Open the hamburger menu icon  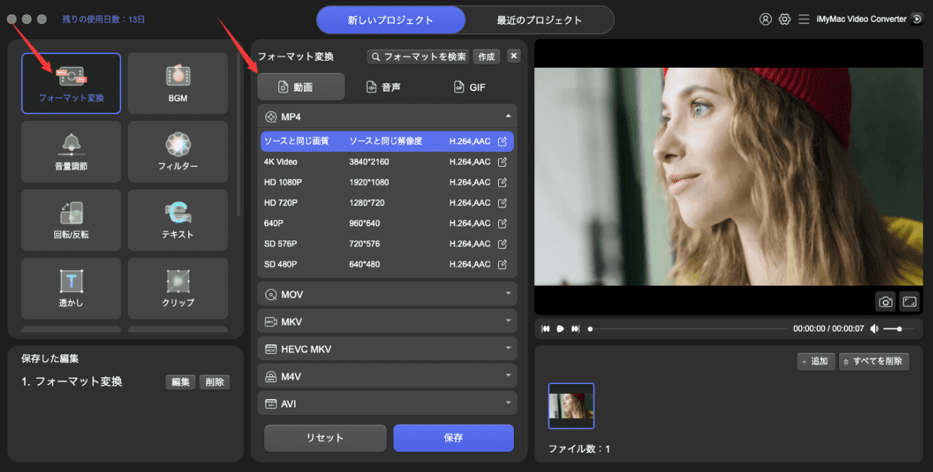coord(804,20)
